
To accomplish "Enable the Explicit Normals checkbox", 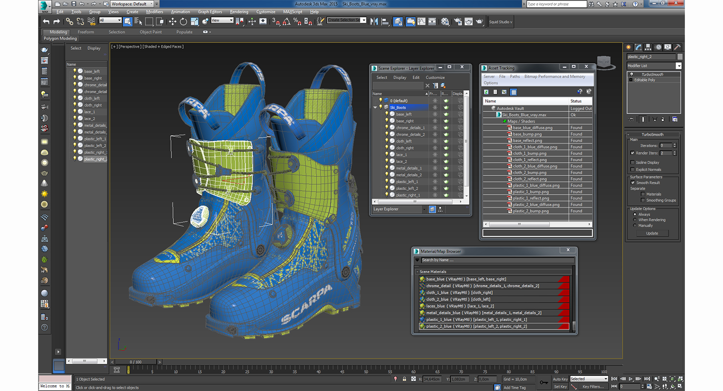I will click(x=633, y=170).
